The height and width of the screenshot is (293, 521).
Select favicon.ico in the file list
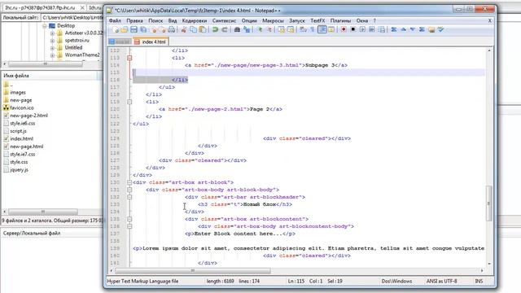[22, 107]
